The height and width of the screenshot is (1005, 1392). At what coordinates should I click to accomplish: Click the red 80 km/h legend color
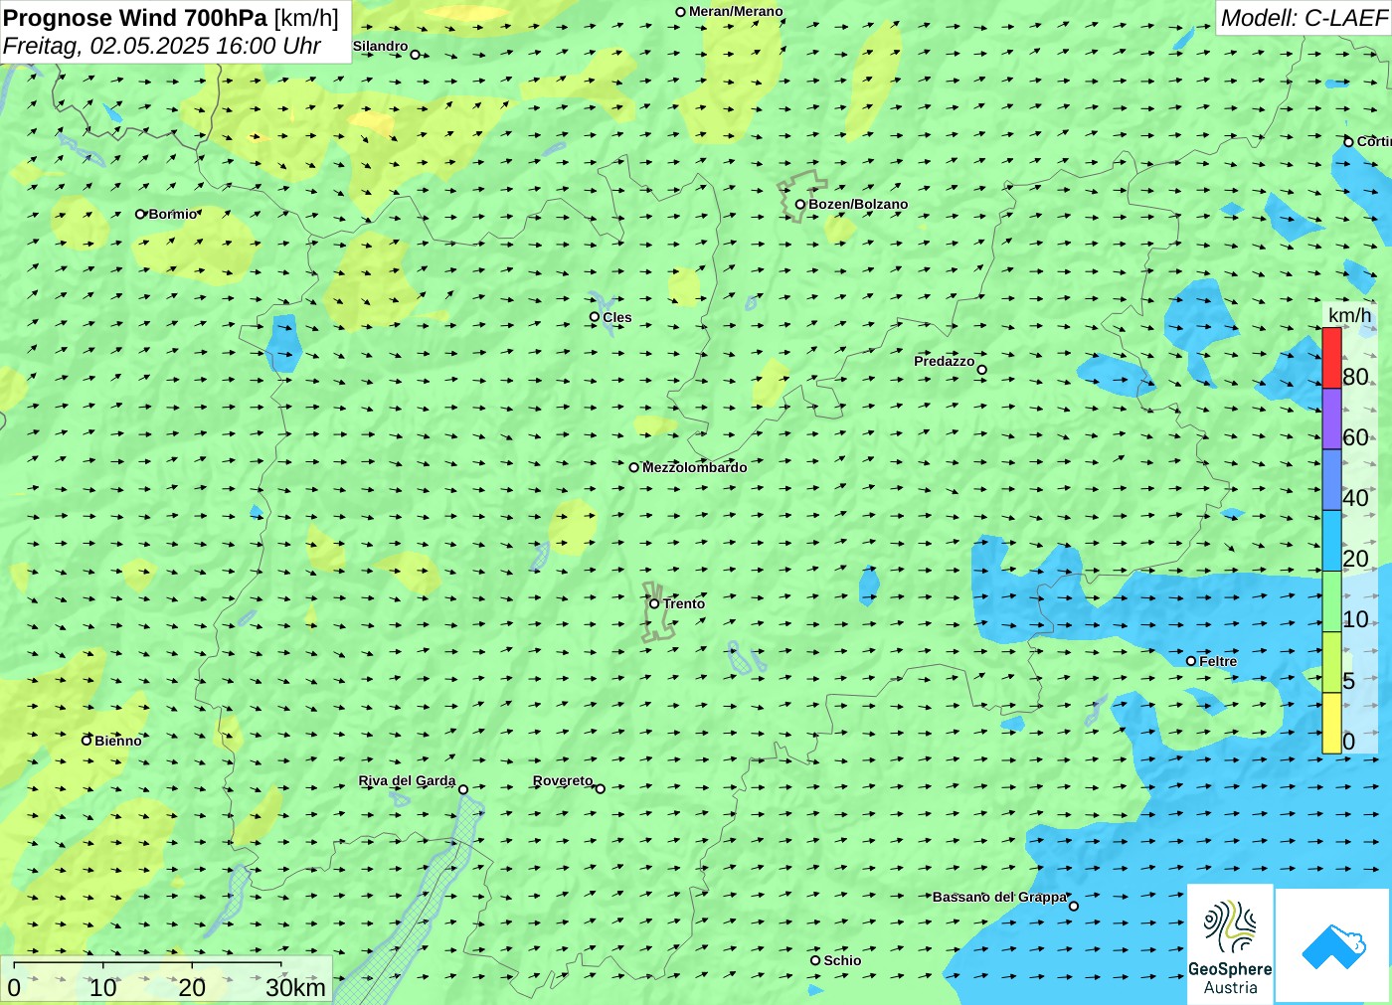(x=1331, y=358)
